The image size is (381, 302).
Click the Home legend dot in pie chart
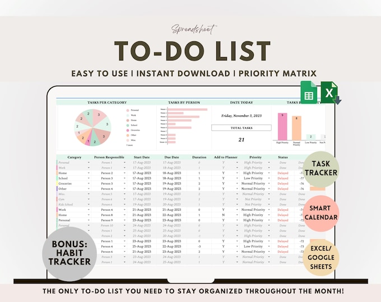point(128,120)
